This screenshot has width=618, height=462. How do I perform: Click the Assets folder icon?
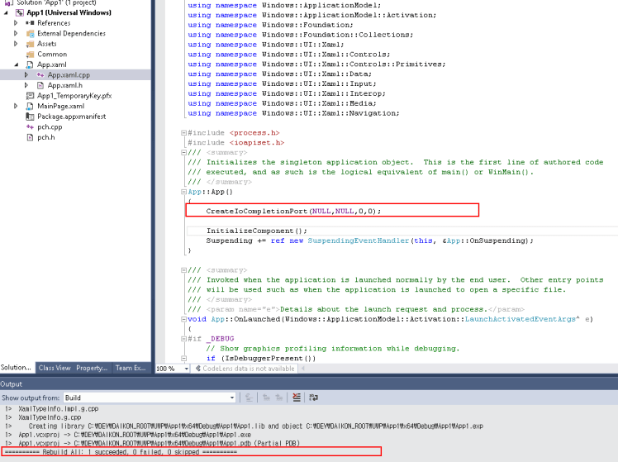[x=30, y=44]
